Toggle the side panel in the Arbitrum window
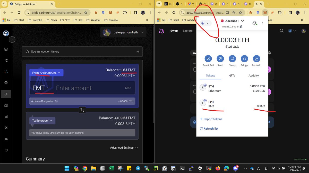The image size is (309, 173). [x=136, y=13]
